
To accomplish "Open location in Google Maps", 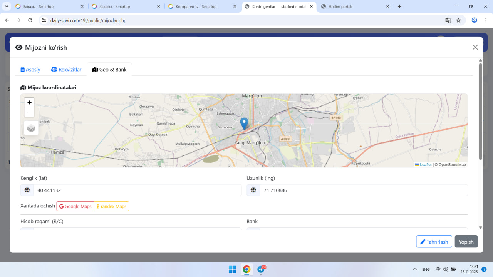I will [x=75, y=207].
